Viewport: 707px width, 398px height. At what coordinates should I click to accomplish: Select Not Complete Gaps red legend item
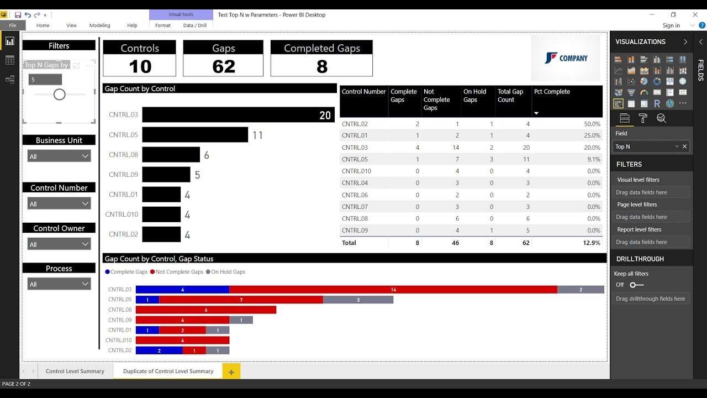click(177, 272)
